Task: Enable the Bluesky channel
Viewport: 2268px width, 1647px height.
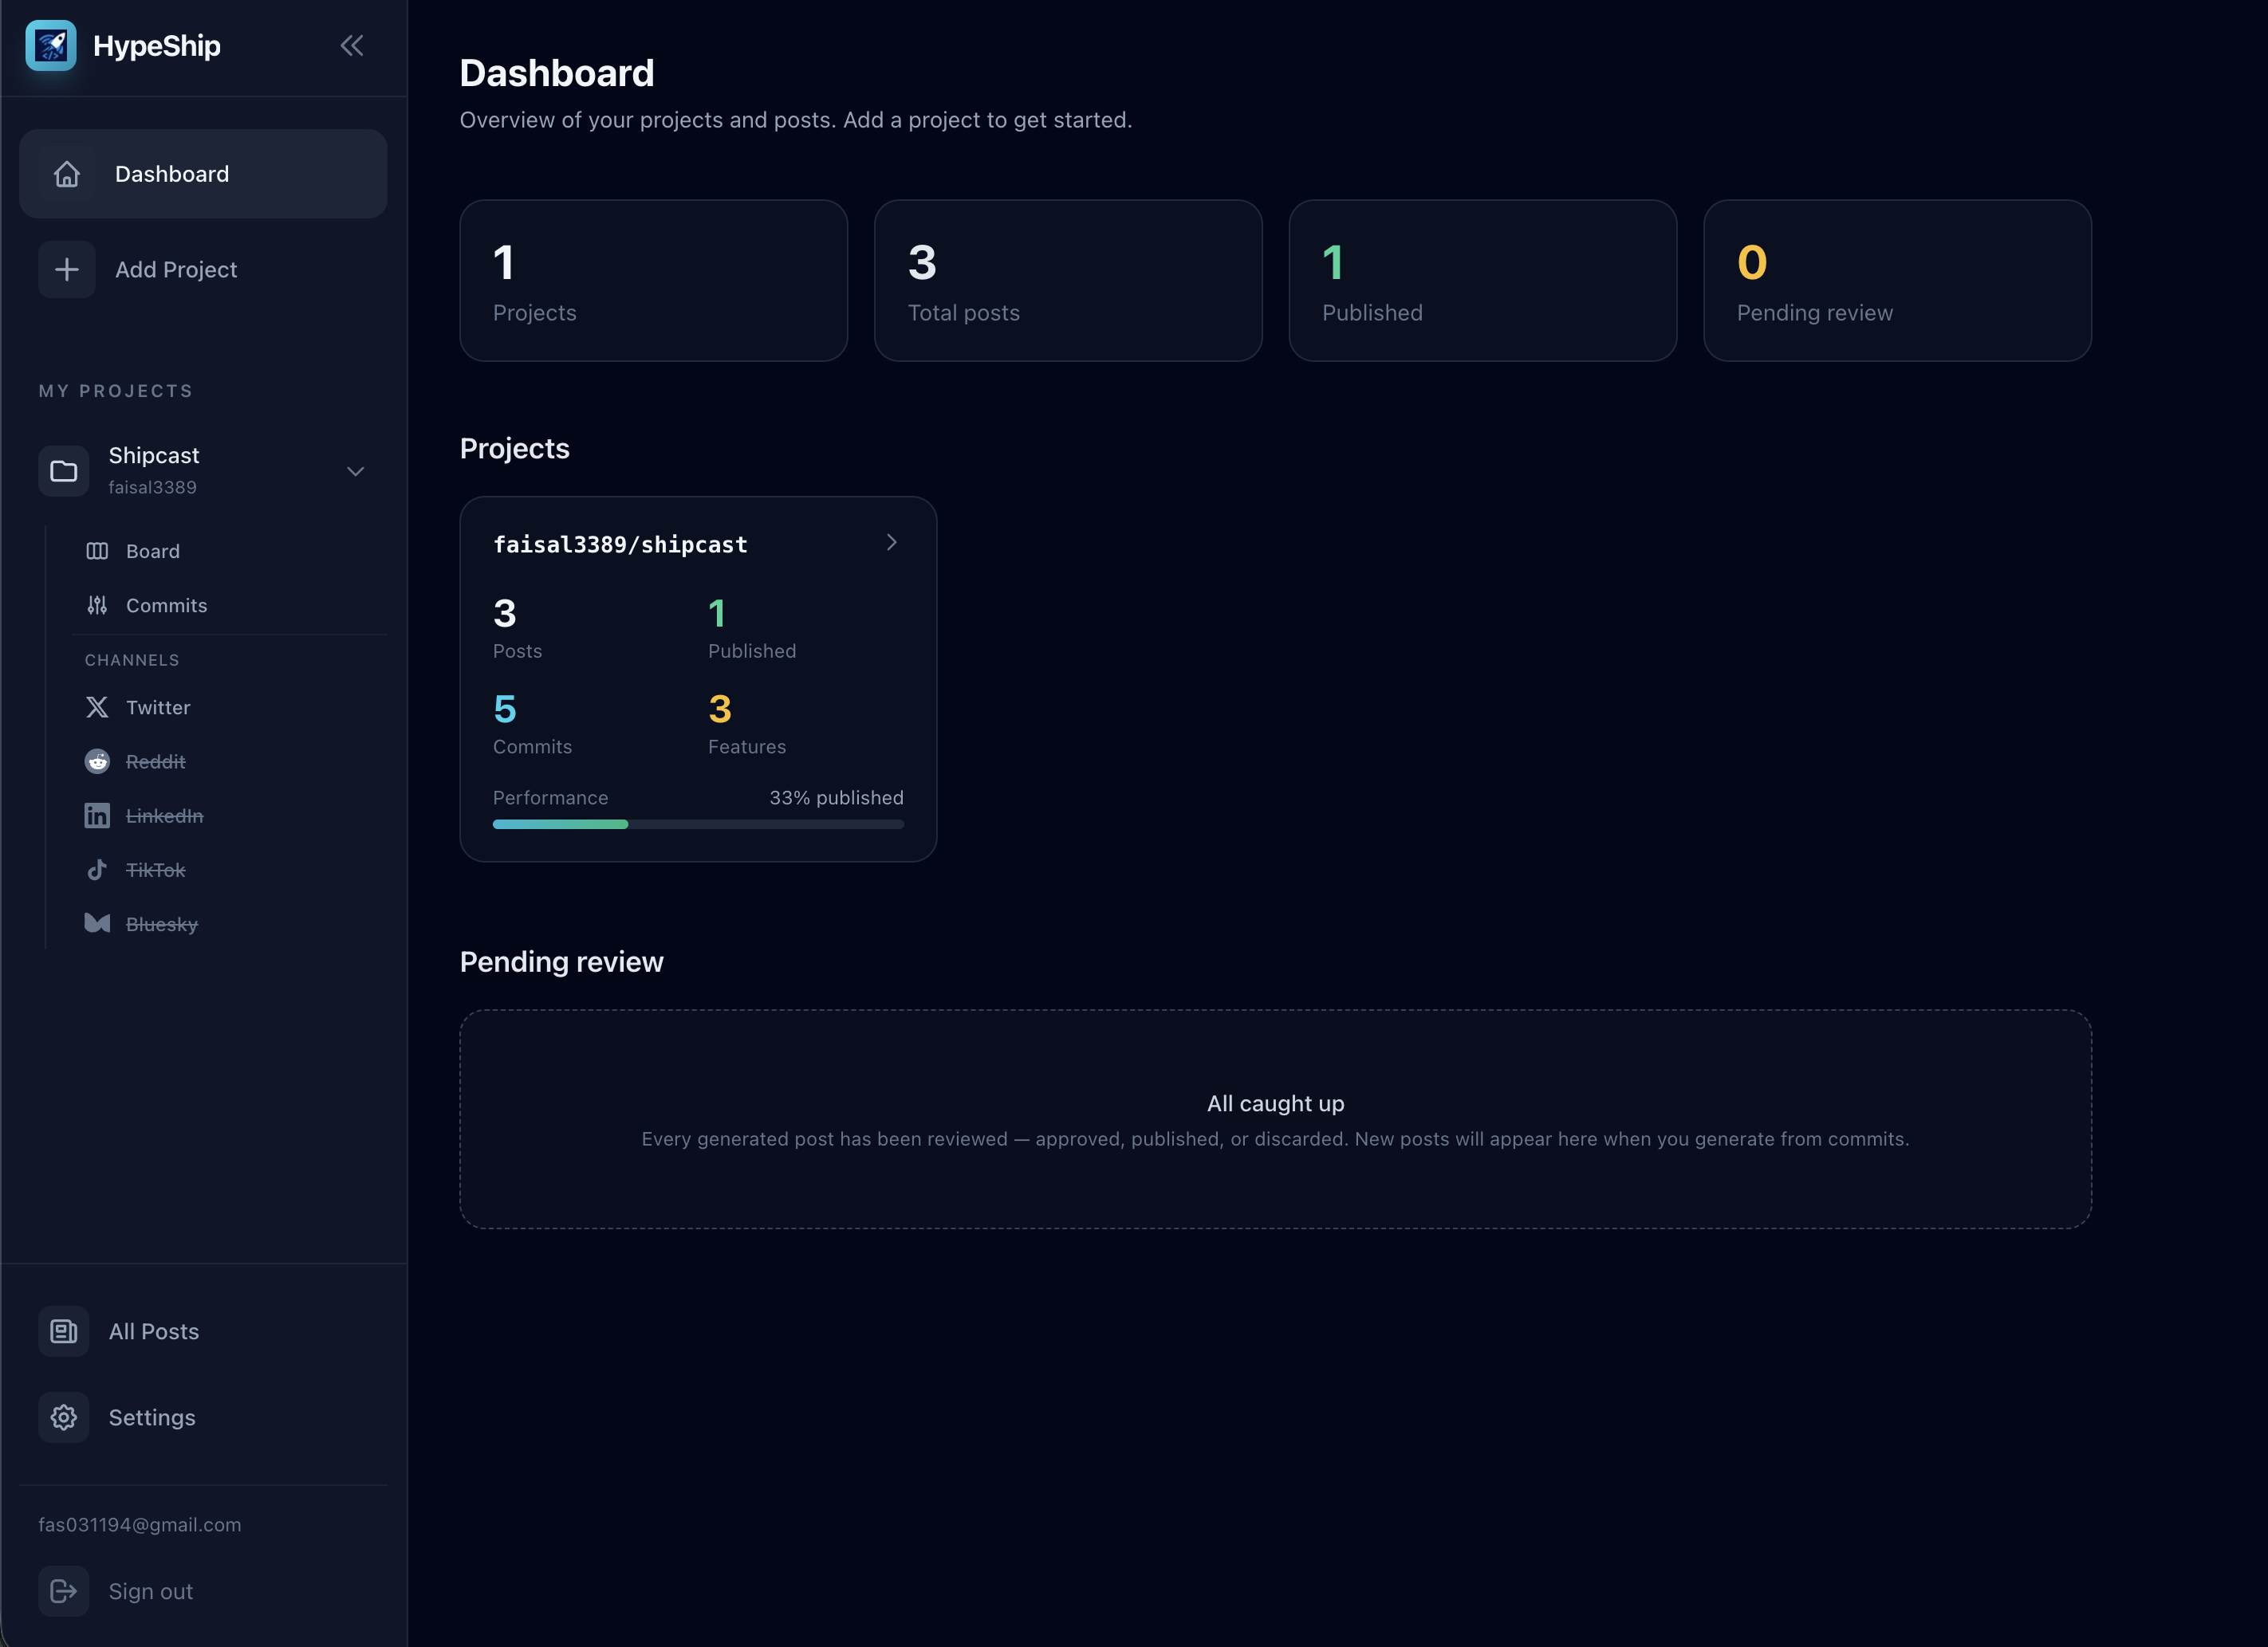Action: point(161,923)
